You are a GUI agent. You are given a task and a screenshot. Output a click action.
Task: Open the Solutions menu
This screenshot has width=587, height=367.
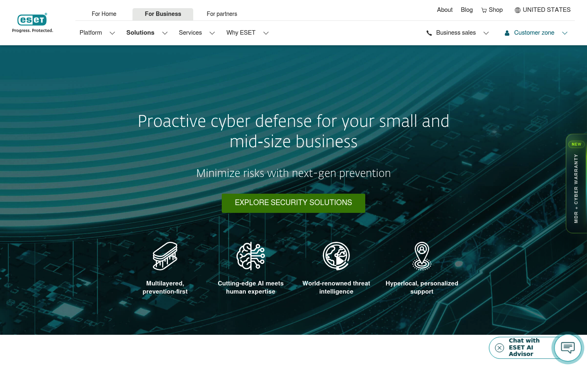click(x=140, y=33)
